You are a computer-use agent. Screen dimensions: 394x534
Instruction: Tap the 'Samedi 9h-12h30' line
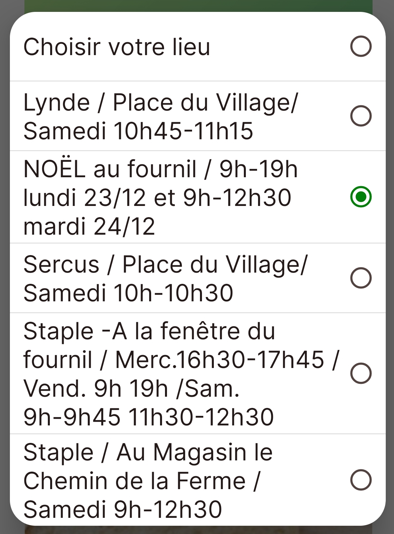(123, 509)
